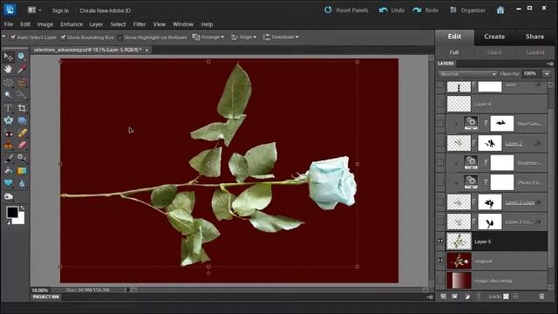This screenshot has height=314, width=558.
Task: Select the Cookie Cutter star tool
Action: tap(8, 120)
